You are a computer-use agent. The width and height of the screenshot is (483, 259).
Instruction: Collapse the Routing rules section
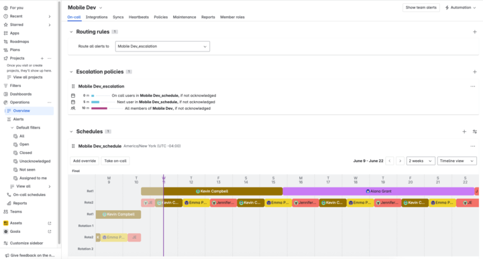click(x=71, y=32)
